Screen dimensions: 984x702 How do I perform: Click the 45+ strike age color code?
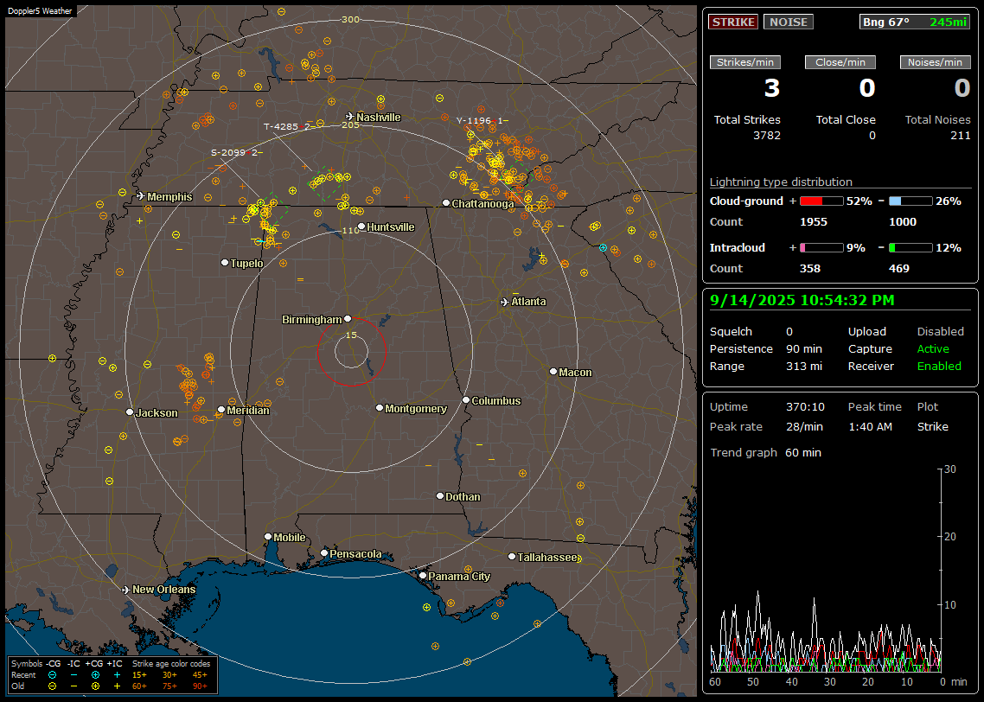click(200, 675)
